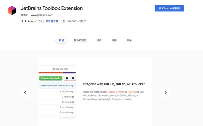Screen dimensions: 203x126
Task: Click the star rating row
Action: [x=29, y=21]
